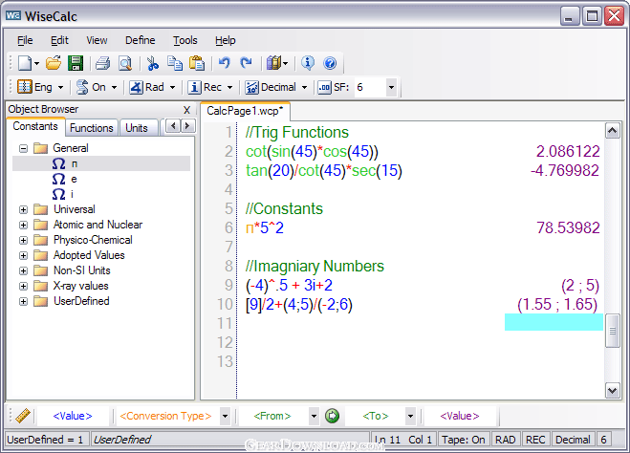Open the From unit dropdown
Screen dimensions: 630x453
tap(314, 416)
